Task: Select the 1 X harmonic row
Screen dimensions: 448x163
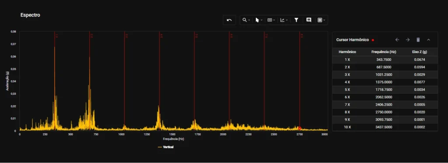Action: click(385, 60)
